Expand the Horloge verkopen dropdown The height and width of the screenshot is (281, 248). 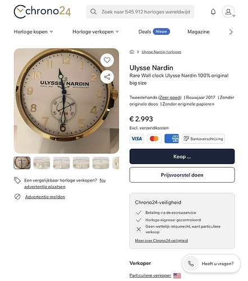tap(95, 31)
